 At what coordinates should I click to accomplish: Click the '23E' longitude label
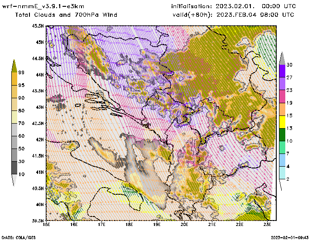[x=267, y=225]
